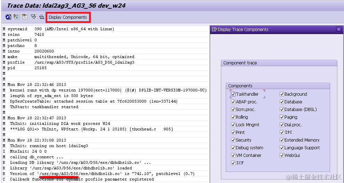
Task: Click the Refresh trace icon
Action: coord(8,17)
